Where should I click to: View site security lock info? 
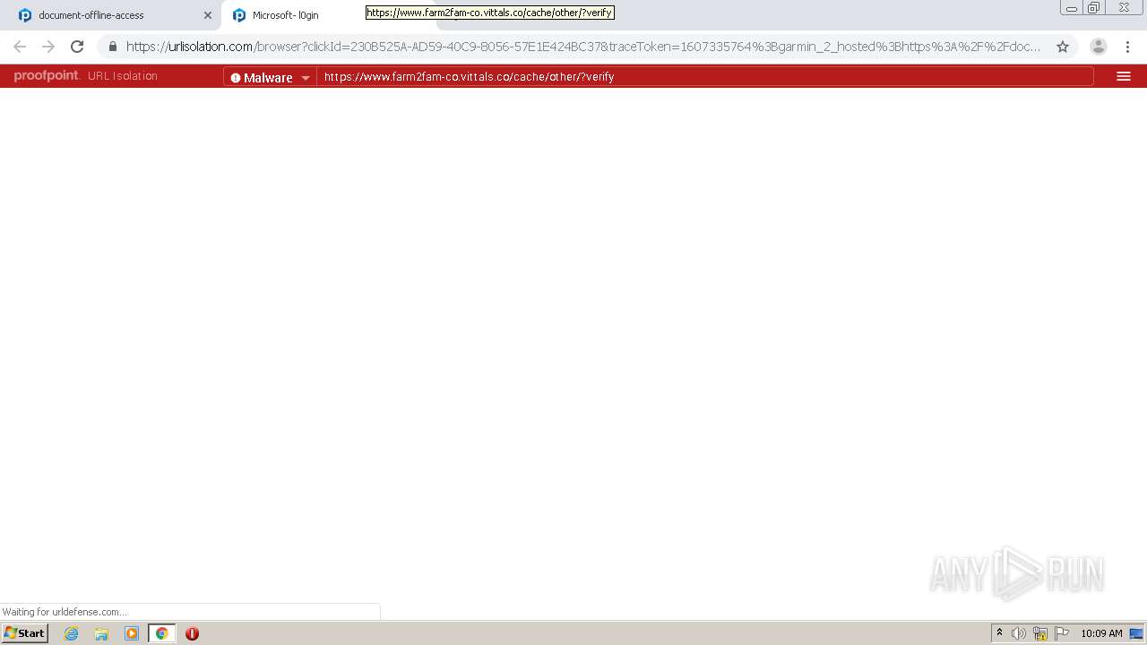click(113, 47)
